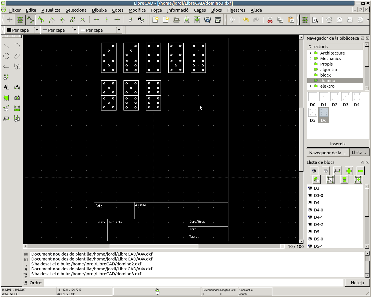Select the Insert Image camera tool
The height and width of the screenshot is (297, 371).
click(17, 98)
